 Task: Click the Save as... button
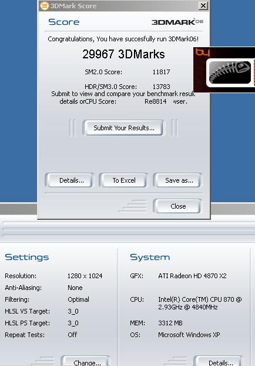click(x=178, y=180)
